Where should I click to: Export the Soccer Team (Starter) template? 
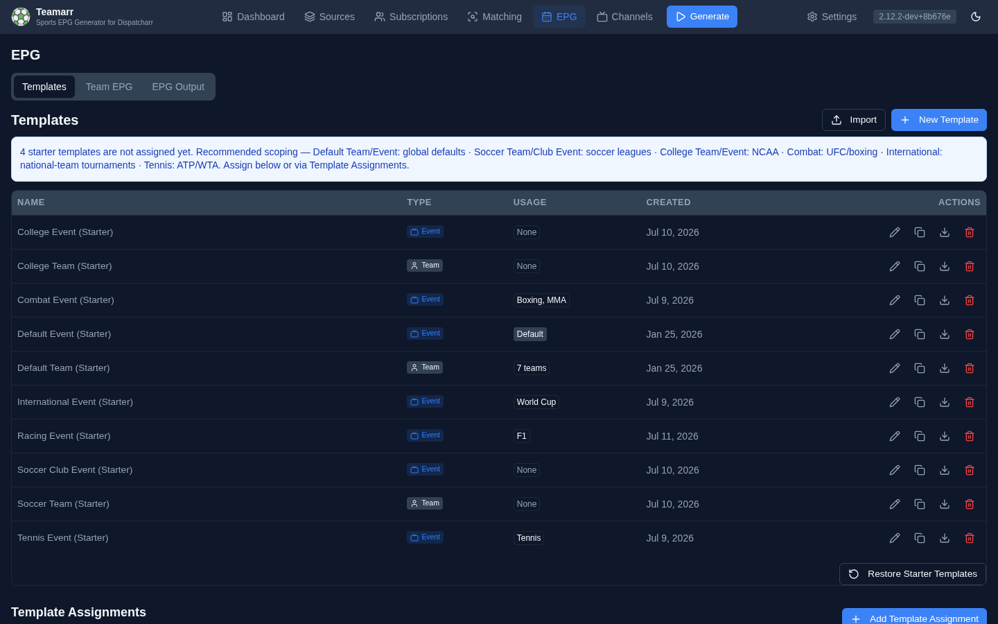(945, 504)
